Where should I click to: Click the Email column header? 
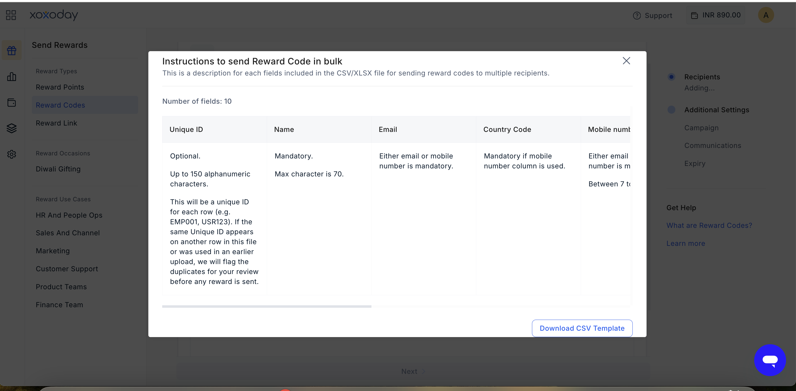[x=424, y=130]
